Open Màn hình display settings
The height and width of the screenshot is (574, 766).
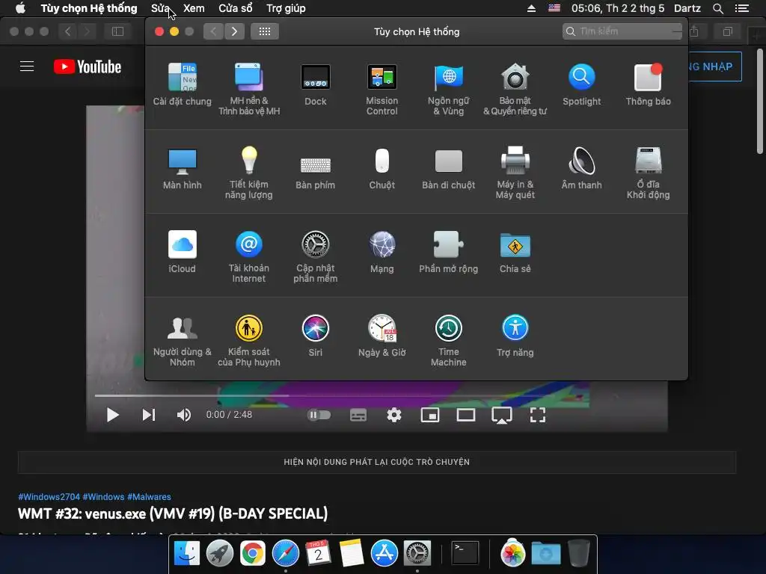tap(183, 168)
